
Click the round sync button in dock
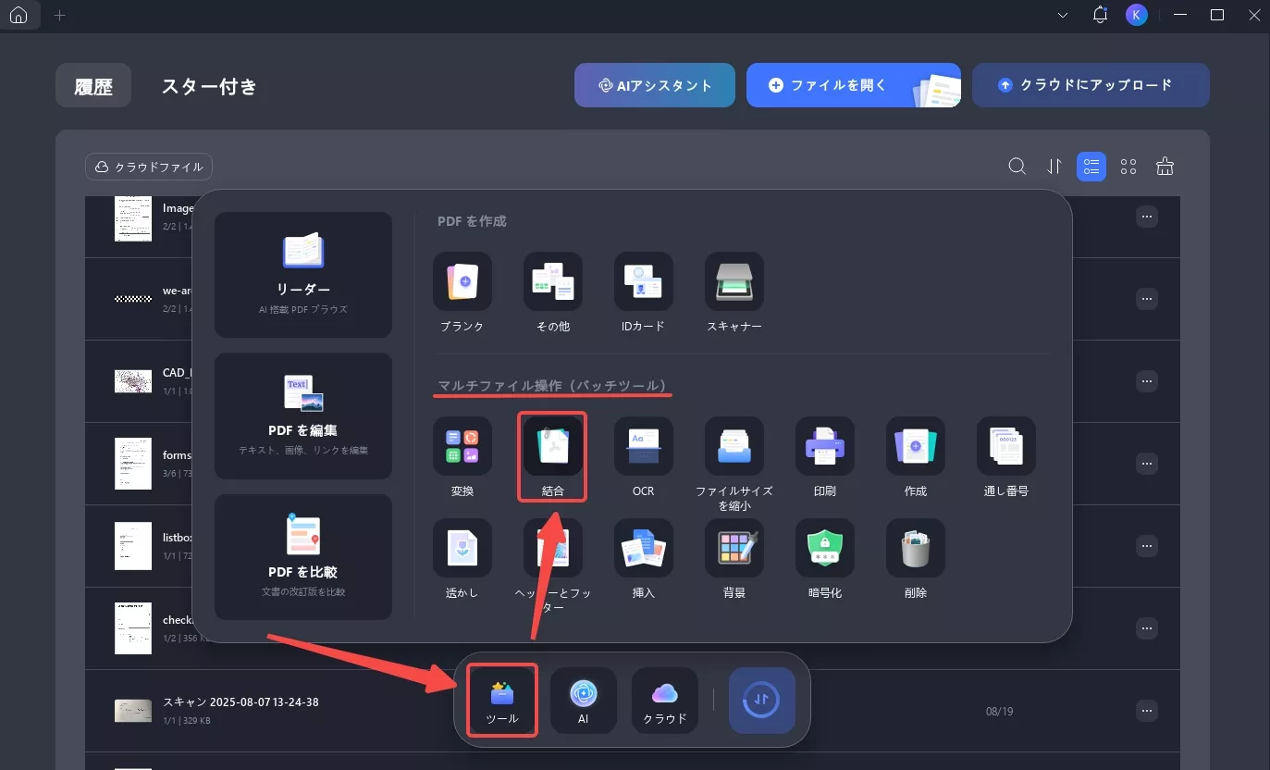(762, 701)
